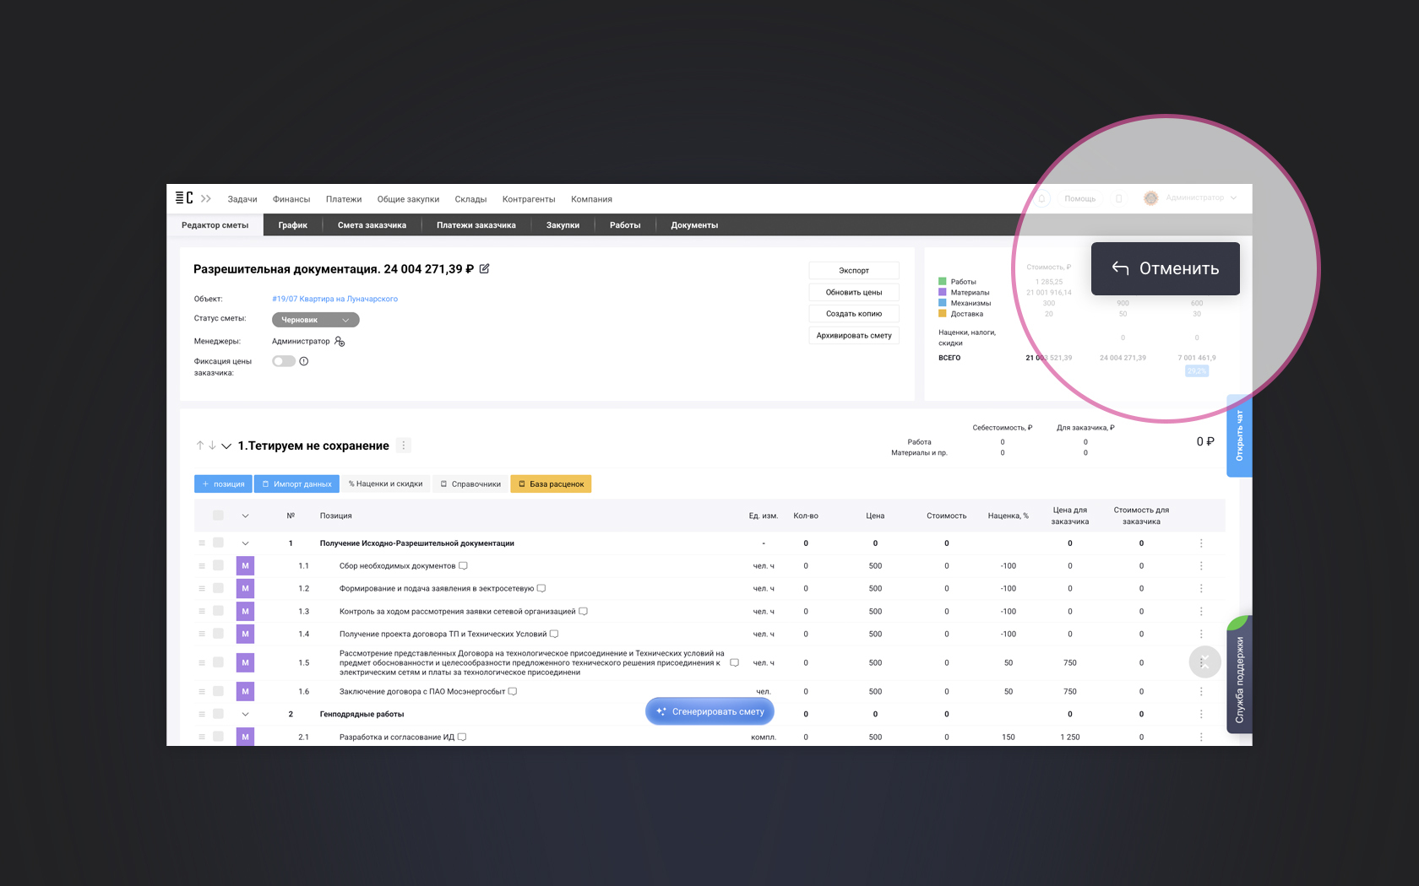The width and height of the screenshot is (1419, 886).
Task: Move section up with the up arrow
Action: 200,446
